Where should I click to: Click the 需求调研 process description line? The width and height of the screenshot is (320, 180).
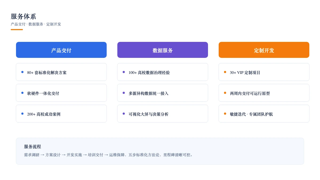point(109,155)
